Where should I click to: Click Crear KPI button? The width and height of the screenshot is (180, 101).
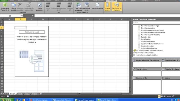48,7
